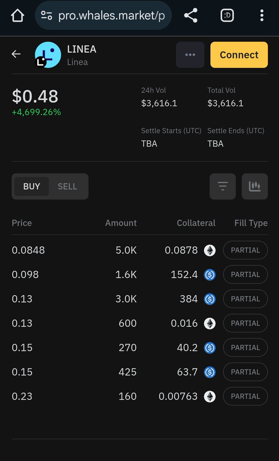This screenshot has height=461, width=279.
Task: Click the Price column header
Action: coord(22,223)
